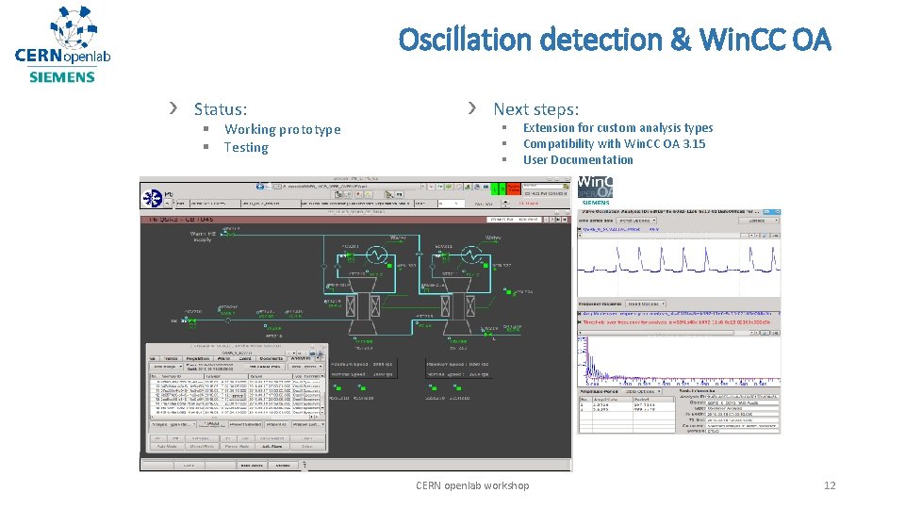This screenshot has height=509, width=905.
Task: Open the Grid Options dropdown
Action: (x=642, y=391)
